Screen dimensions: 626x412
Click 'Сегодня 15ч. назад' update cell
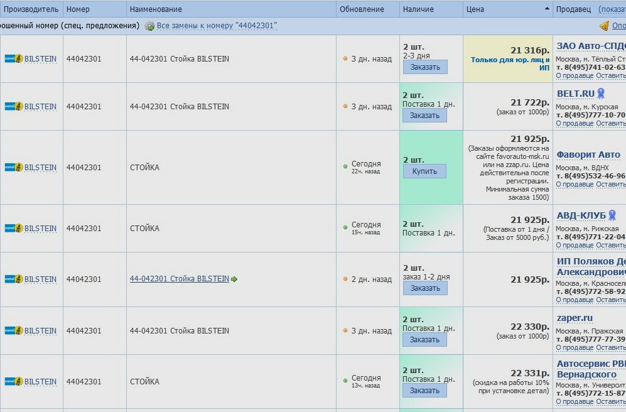pyautogui.click(x=367, y=228)
